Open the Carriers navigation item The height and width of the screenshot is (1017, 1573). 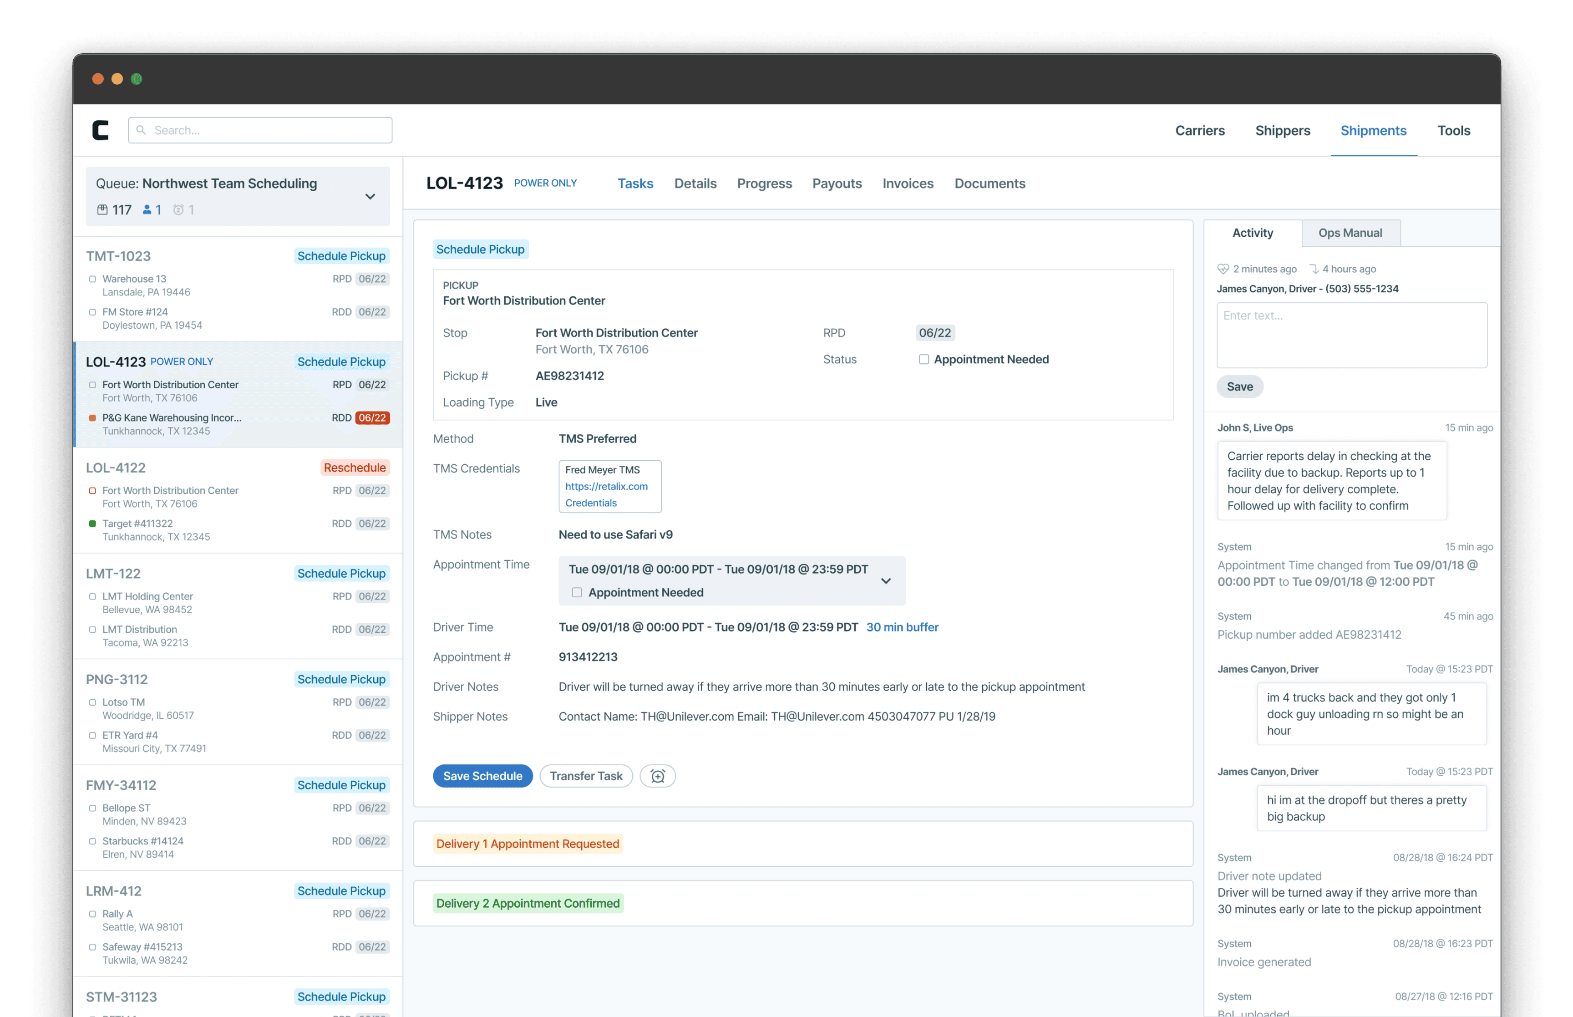click(x=1199, y=130)
